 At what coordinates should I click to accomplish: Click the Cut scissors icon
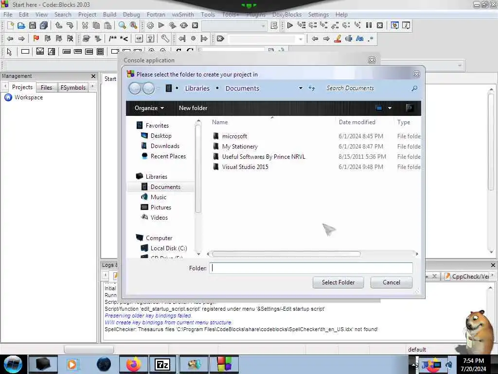(85, 25)
